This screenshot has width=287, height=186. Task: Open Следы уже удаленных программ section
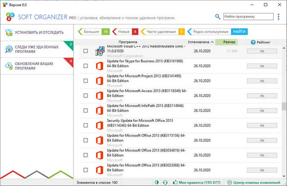36,49
